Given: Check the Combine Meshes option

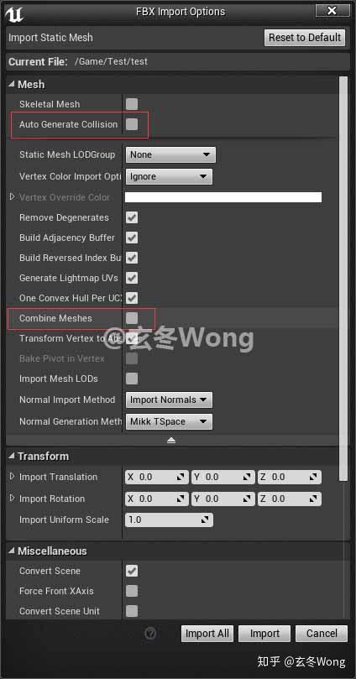Looking at the screenshot, I should tap(132, 318).
